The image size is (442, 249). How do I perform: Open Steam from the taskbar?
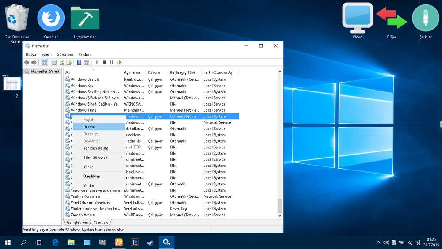(150, 242)
